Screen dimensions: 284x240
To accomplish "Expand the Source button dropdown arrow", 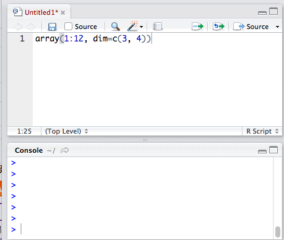I will [x=277, y=27].
